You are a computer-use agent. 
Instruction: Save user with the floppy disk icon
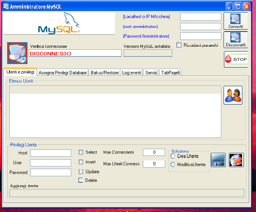click(x=218, y=160)
